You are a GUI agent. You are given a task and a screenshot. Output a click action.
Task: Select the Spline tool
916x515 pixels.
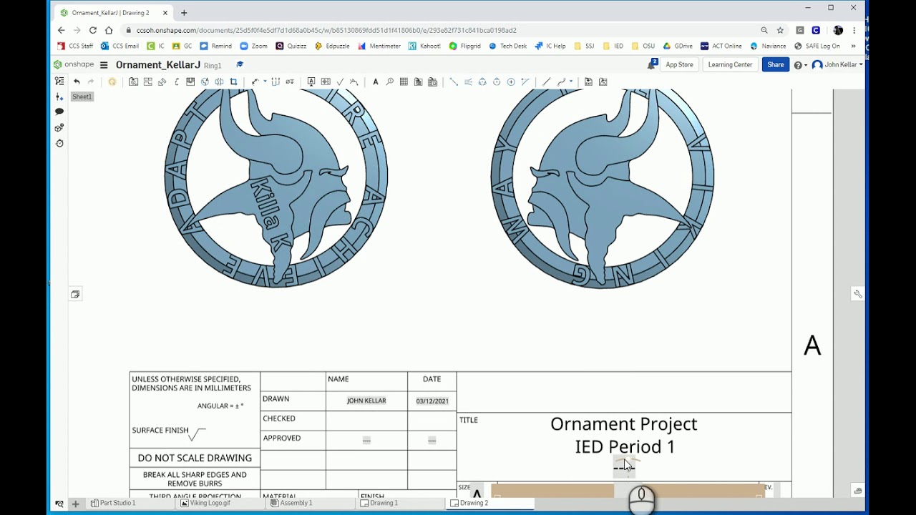561,82
